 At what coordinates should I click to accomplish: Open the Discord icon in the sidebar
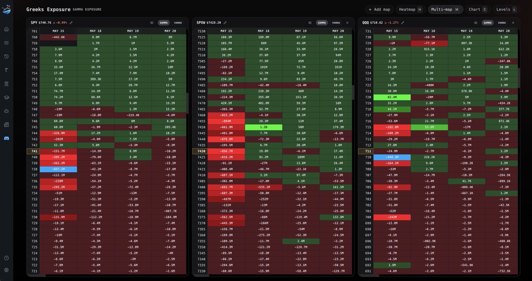6,138
